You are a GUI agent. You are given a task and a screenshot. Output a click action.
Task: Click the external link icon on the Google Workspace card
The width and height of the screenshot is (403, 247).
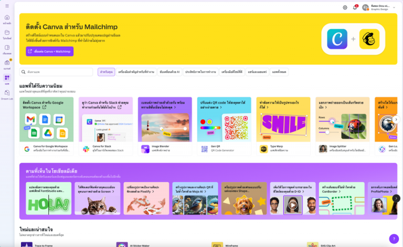coord(44,107)
